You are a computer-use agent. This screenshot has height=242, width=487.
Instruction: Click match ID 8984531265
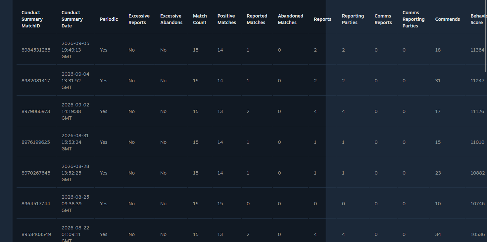point(36,50)
